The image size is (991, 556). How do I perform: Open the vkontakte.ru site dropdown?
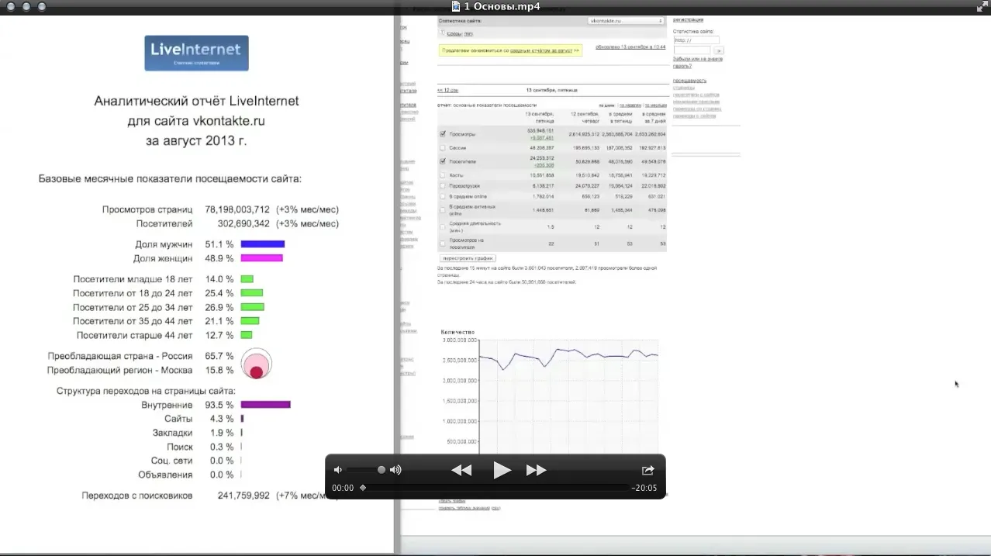coord(626,21)
